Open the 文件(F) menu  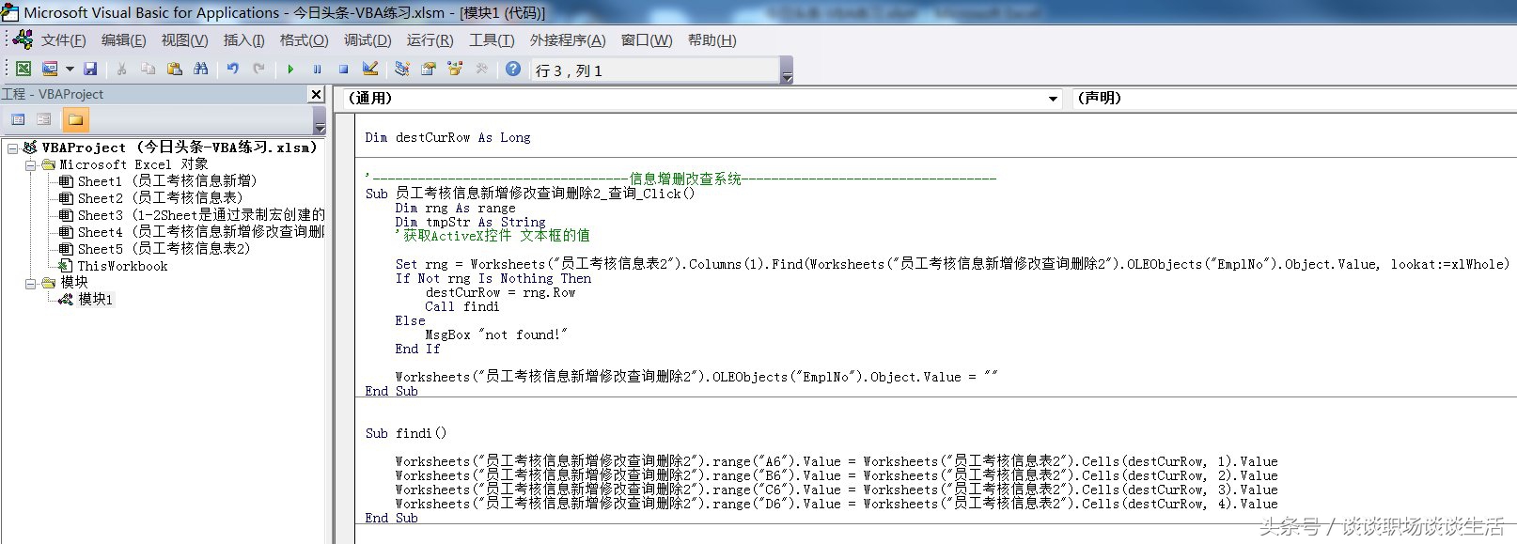63,39
